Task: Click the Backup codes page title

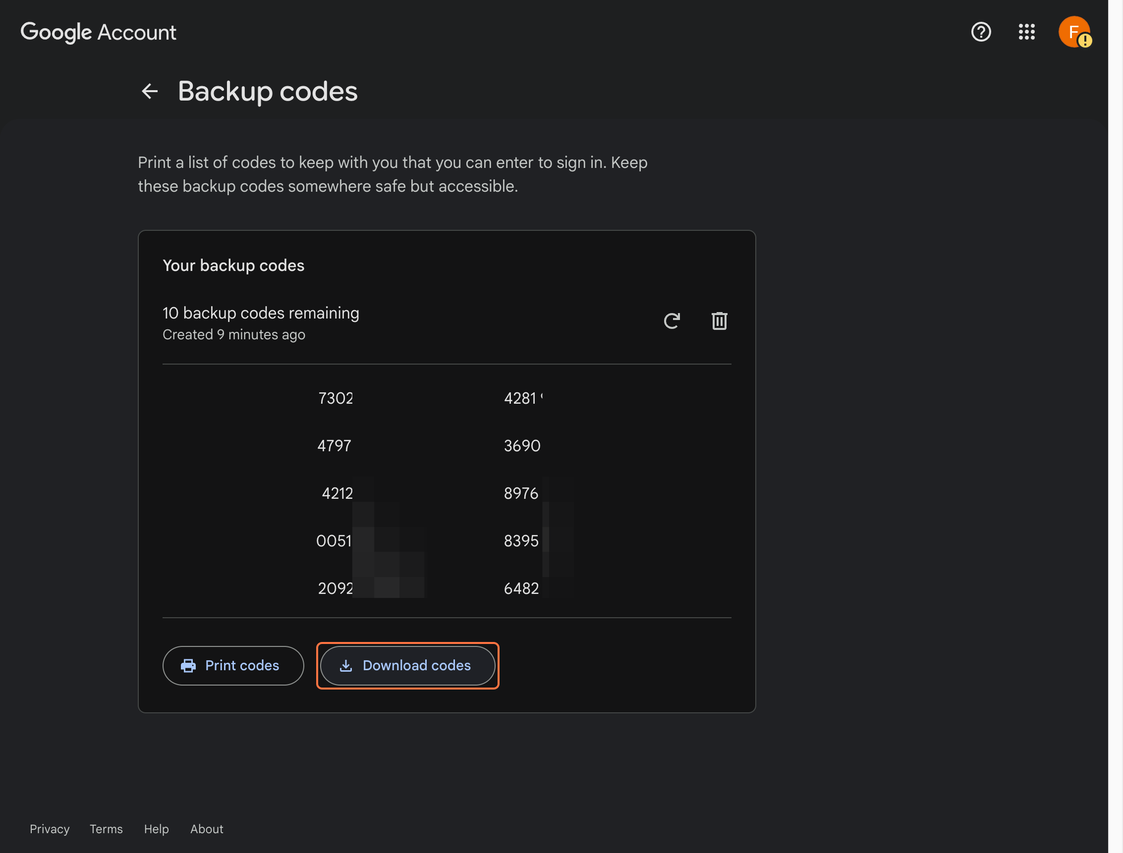Action: click(x=268, y=91)
